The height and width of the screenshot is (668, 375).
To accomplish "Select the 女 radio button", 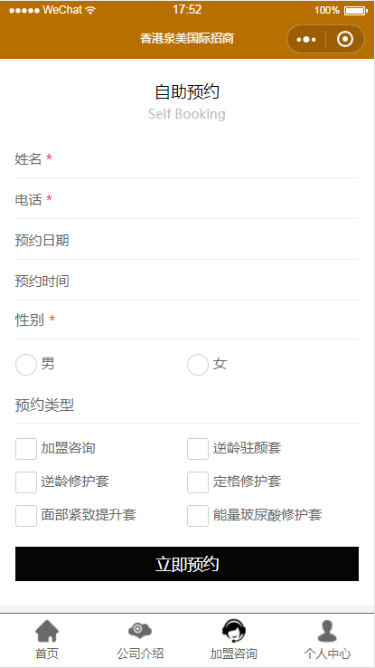I will click(x=198, y=365).
